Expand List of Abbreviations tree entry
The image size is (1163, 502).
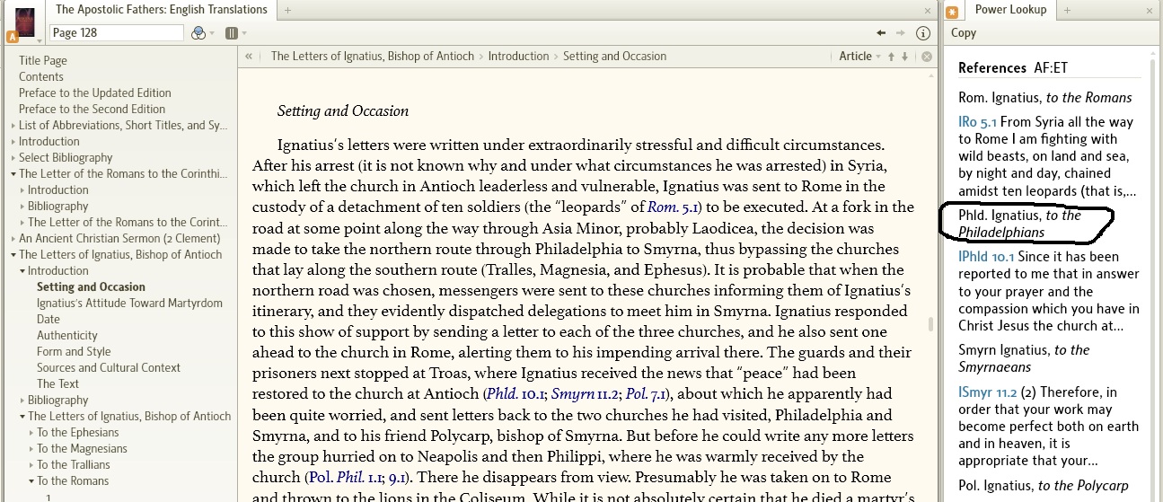point(13,126)
